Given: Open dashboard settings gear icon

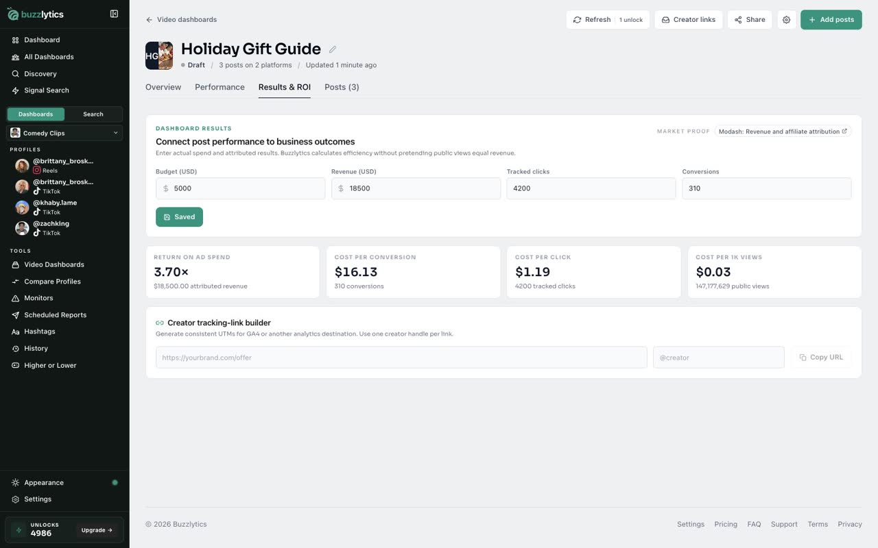Looking at the screenshot, I should [786, 20].
